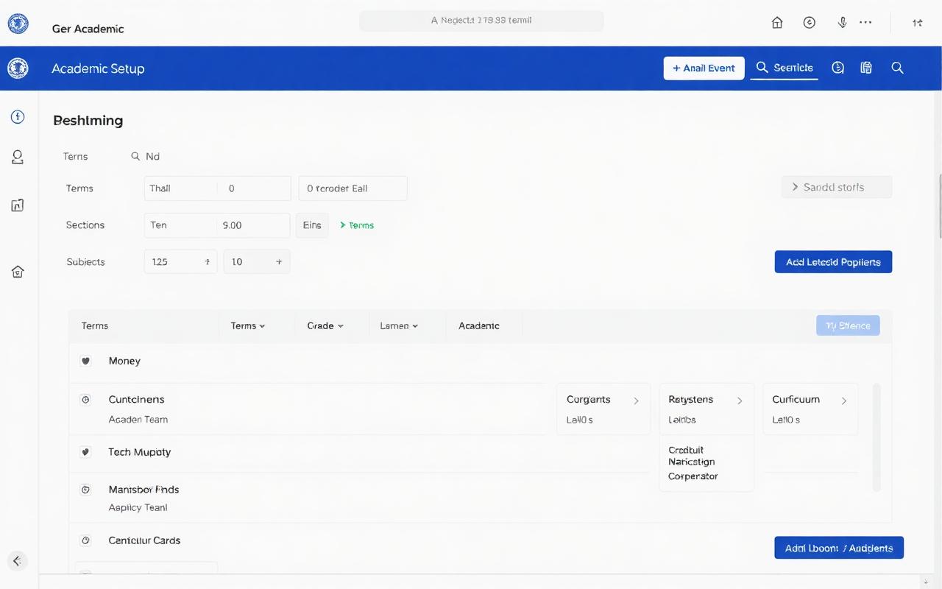The width and height of the screenshot is (942, 589).
Task: Select Creditult option in Retystens menu
Action: coord(686,450)
